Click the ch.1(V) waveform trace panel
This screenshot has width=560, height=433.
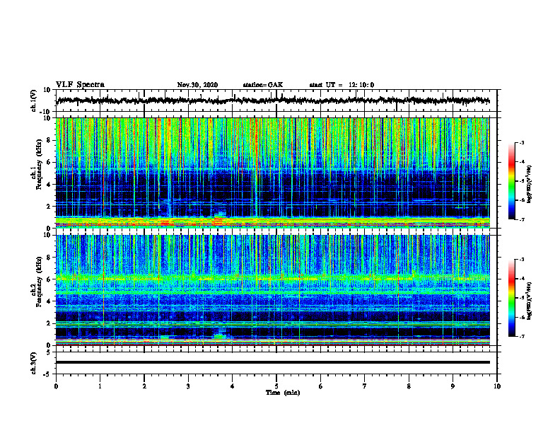click(x=276, y=100)
